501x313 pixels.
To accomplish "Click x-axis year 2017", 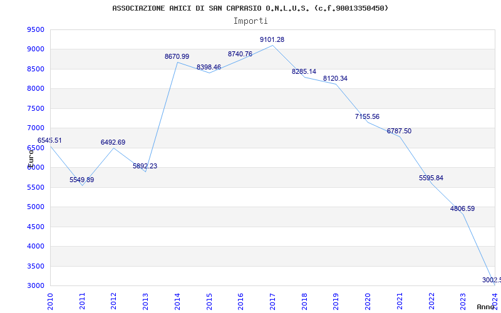I will click(272, 302).
